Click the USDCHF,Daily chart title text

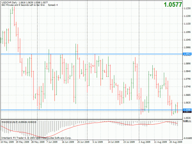pyautogui.click(x=10, y=2)
